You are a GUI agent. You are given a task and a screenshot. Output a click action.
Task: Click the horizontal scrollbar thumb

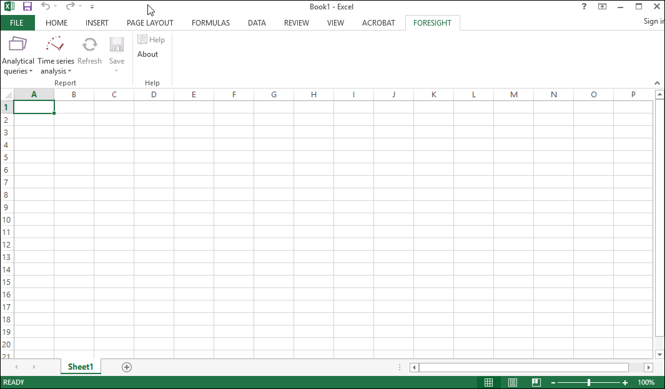[x=525, y=367]
